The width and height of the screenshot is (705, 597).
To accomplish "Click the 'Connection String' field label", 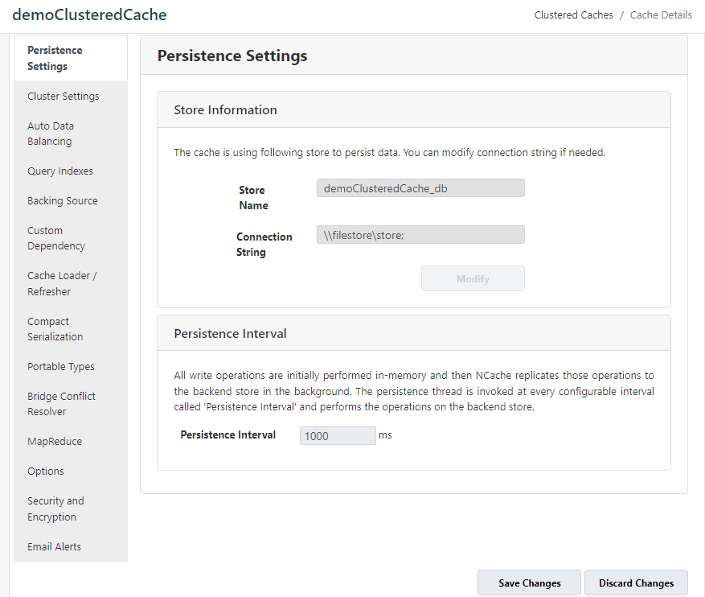I will pyautogui.click(x=264, y=245).
